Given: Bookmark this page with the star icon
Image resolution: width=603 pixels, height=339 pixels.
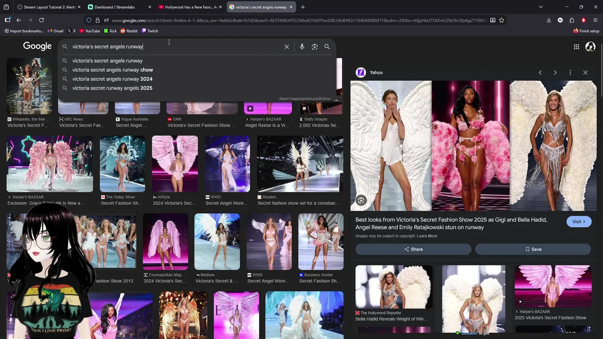Looking at the screenshot, I should (x=502, y=20).
